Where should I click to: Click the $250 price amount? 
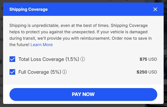coord(142,72)
